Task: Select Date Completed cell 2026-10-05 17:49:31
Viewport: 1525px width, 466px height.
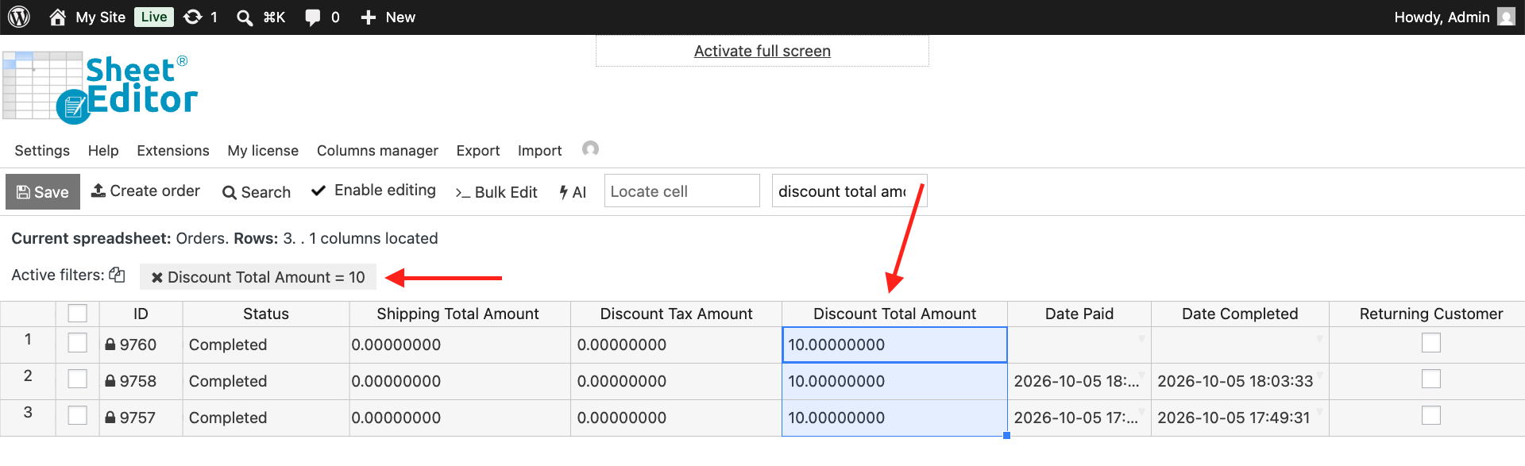Action: [x=1240, y=418]
